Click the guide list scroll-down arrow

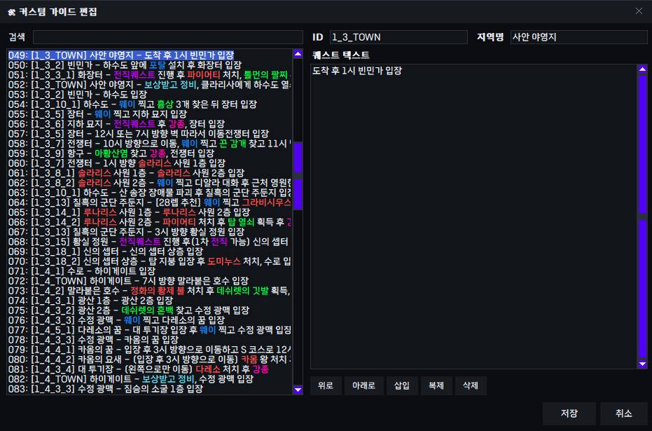(298, 390)
